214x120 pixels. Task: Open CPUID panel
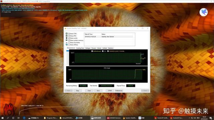[110, 91]
